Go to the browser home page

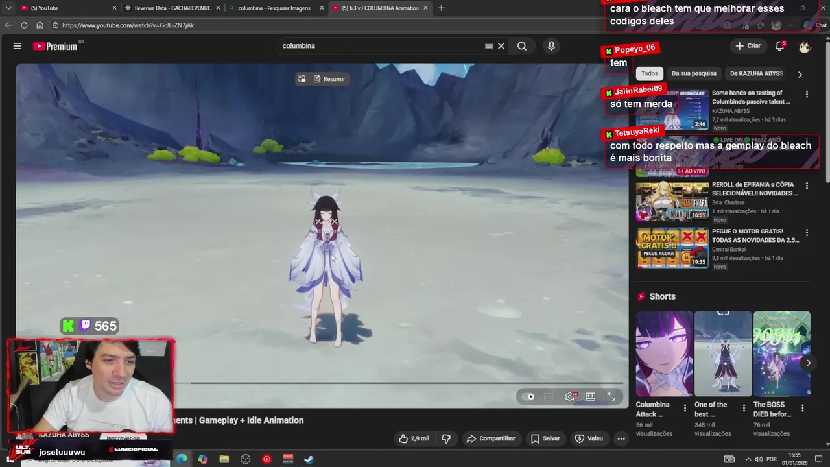tap(40, 25)
